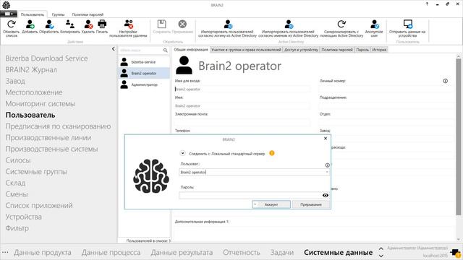Click the down chevron in bottom bar
This screenshot has width=463, height=260.
[x=381, y=256]
